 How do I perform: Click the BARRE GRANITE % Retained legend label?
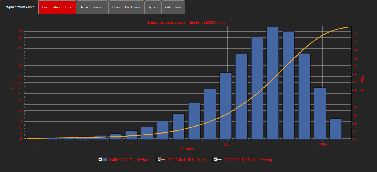click(x=129, y=160)
